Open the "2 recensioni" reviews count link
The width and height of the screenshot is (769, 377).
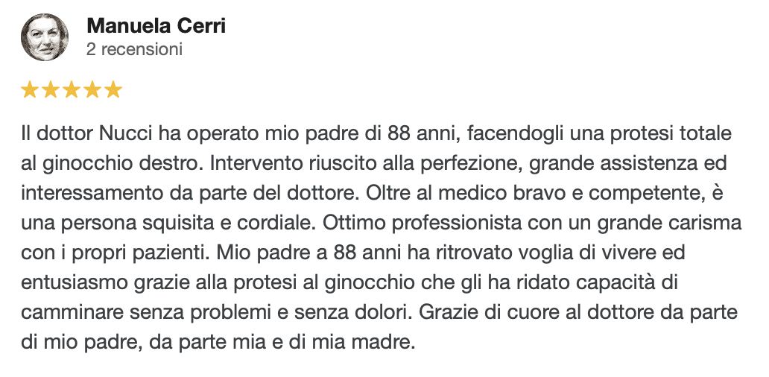(x=134, y=50)
